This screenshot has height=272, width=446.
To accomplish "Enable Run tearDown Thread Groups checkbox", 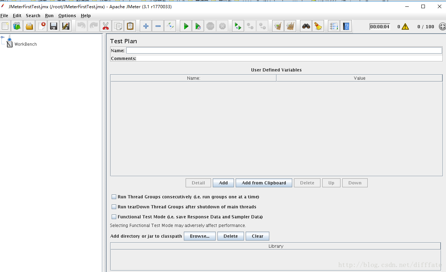I will coord(114,207).
